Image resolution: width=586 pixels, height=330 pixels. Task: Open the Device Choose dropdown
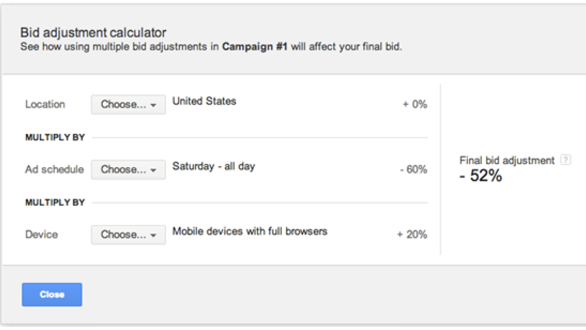pyautogui.click(x=128, y=235)
